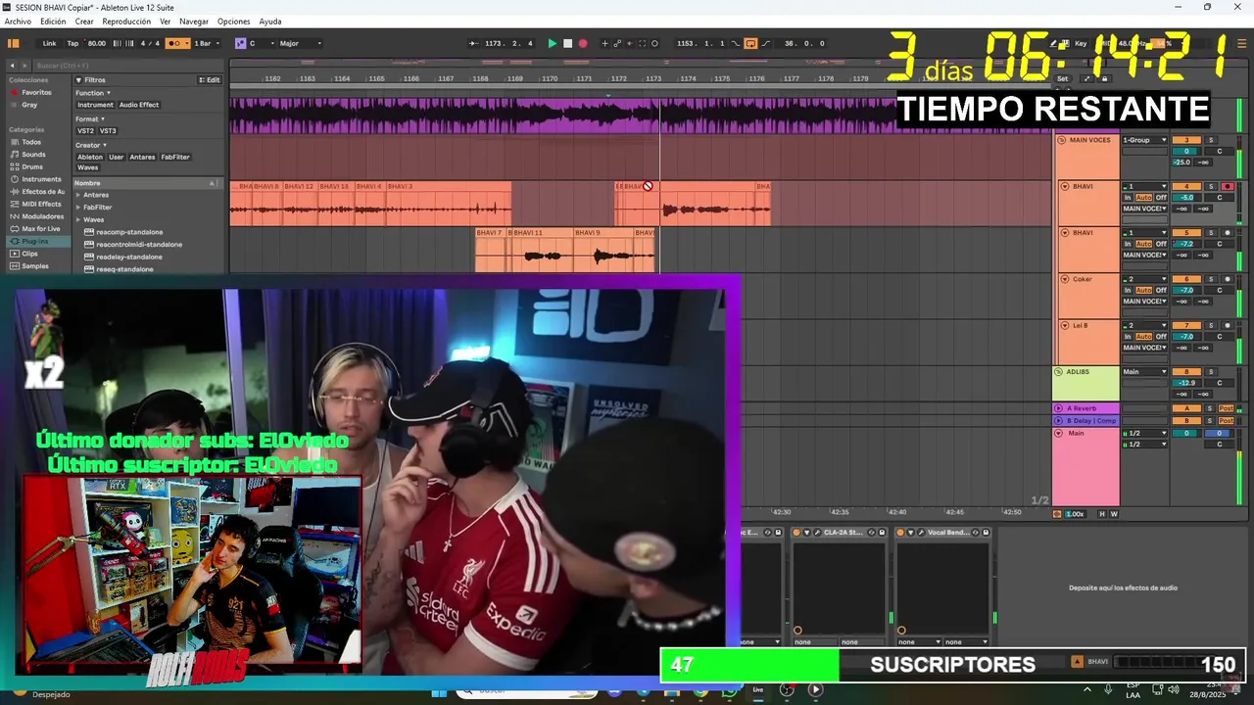Image resolution: width=1254 pixels, height=705 pixels.
Task: Fold the Lel B track
Action: [x=1065, y=325]
